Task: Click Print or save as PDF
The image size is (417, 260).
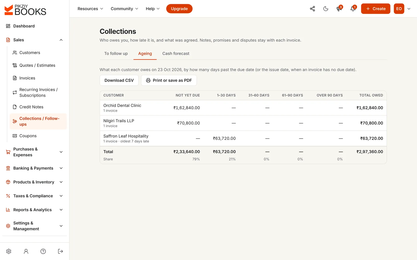Action: tap(169, 80)
